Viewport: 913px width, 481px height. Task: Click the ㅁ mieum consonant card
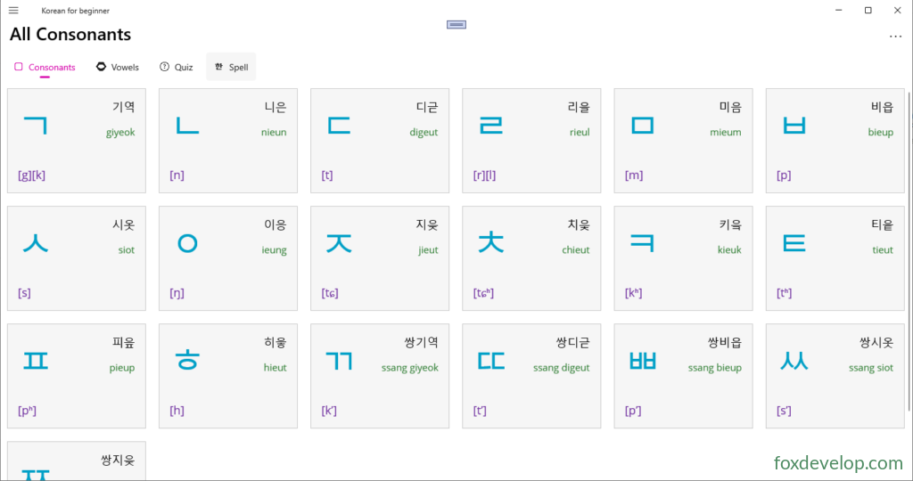click(683, 141)
